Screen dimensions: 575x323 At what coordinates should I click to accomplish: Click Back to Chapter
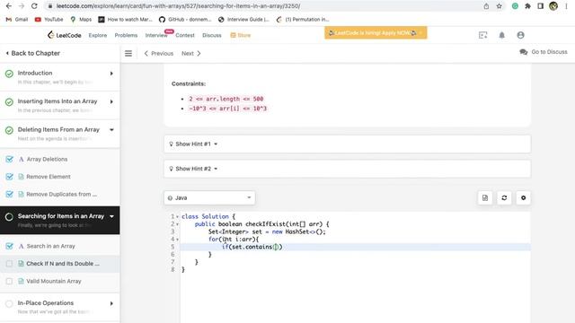coord(32,53)
